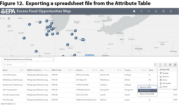Viewport: 179px width, 105px height.
Task: Select Export to CSV
Action: pyautogui.click(x=148, y=91)
